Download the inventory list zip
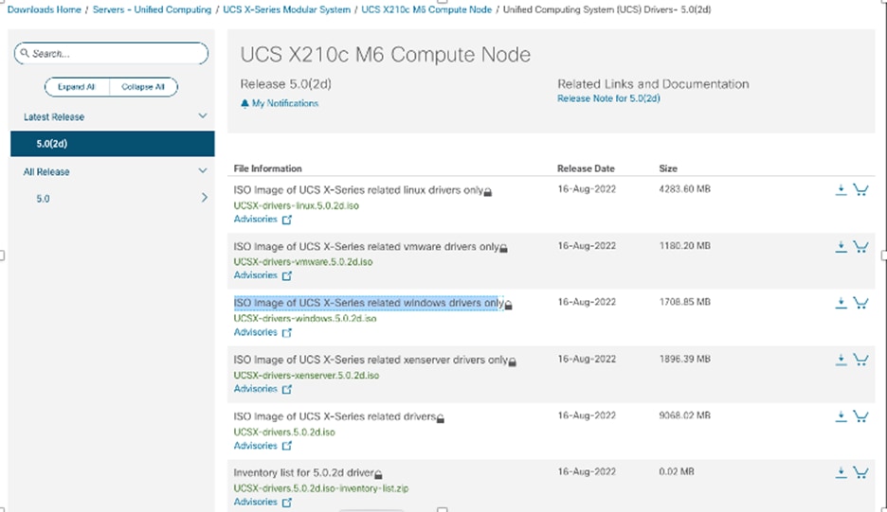 tap(841, 472)
